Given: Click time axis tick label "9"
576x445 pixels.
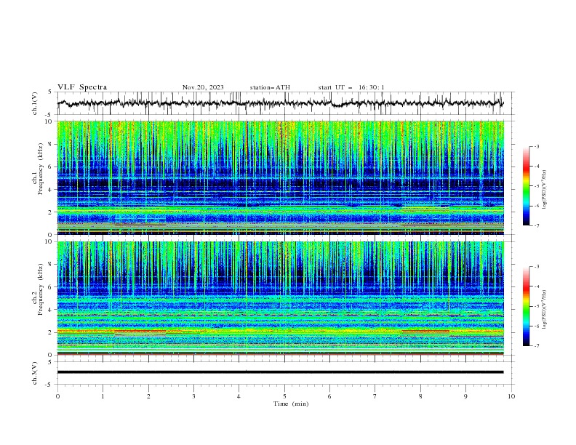Looking at the screenshot, I should (x=465, y=396).
